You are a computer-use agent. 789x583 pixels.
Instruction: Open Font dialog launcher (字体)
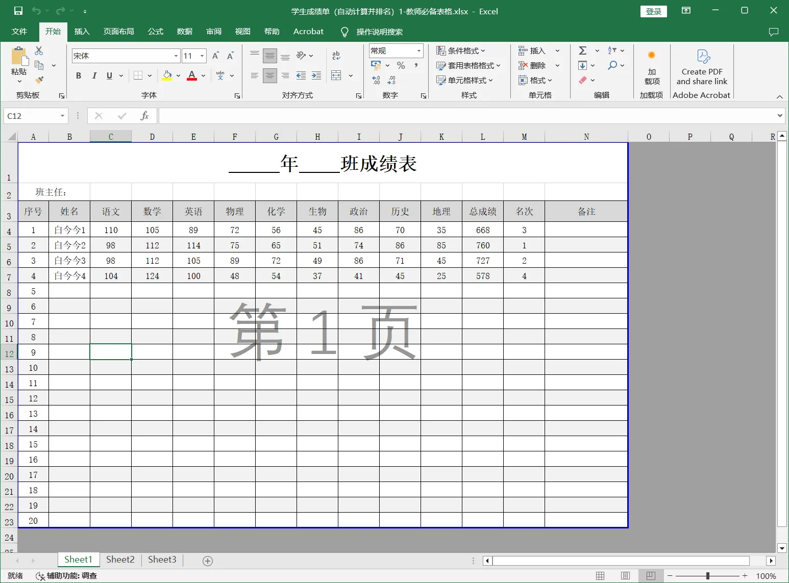pyautogui.click(x=237, y=96)
